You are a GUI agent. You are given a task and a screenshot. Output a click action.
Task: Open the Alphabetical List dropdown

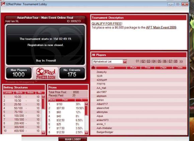click(x=124, y=62)
